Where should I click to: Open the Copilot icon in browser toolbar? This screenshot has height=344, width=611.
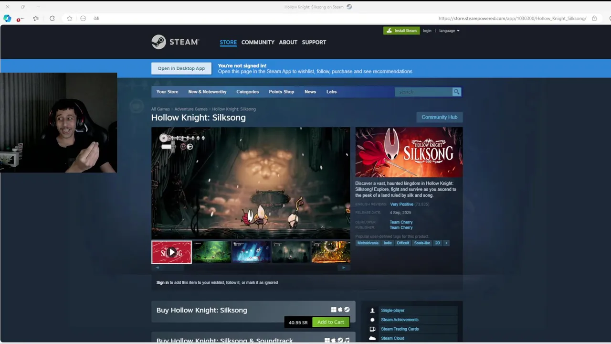7,18
